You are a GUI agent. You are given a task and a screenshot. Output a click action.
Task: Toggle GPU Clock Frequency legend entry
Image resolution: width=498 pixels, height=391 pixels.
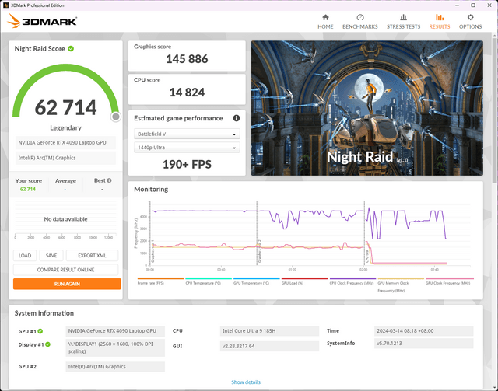point(449,281)
